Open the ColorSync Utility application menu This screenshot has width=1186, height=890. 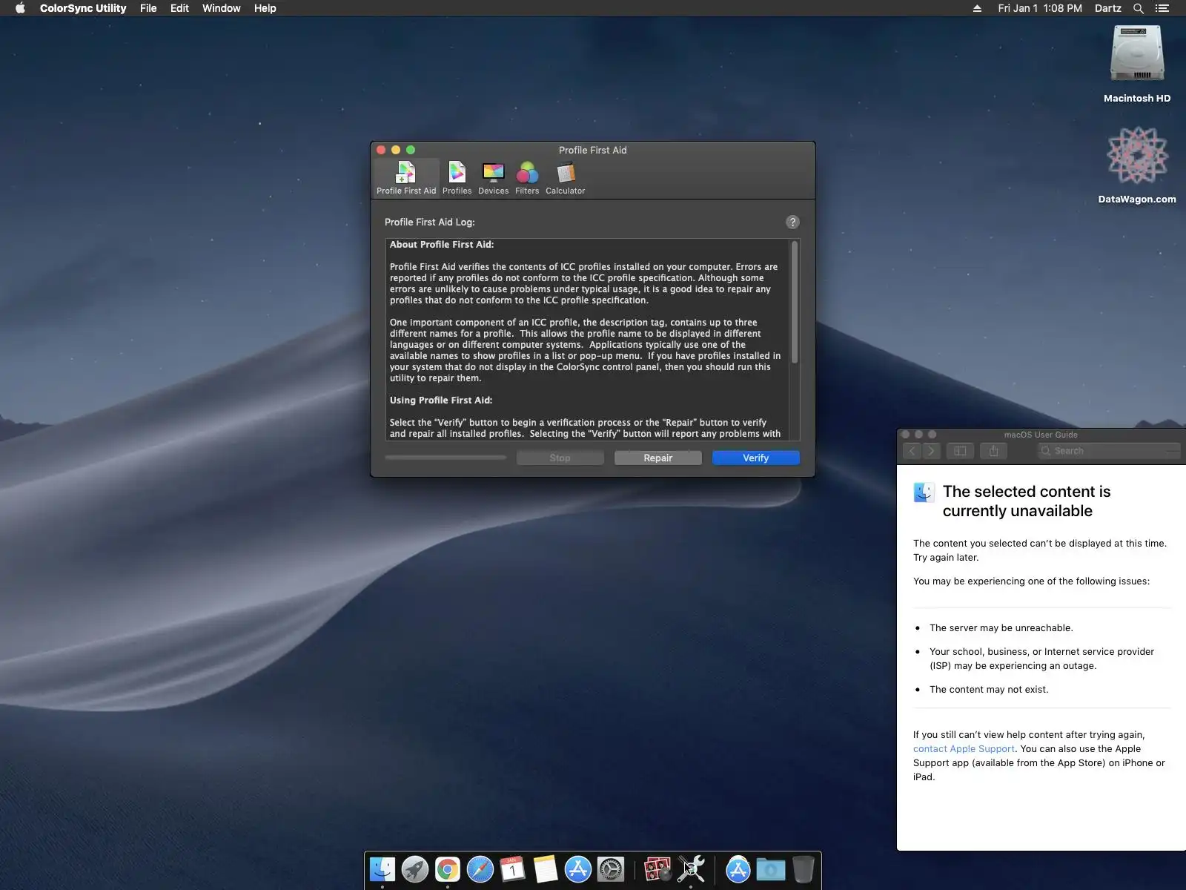[x=83, y=8]
